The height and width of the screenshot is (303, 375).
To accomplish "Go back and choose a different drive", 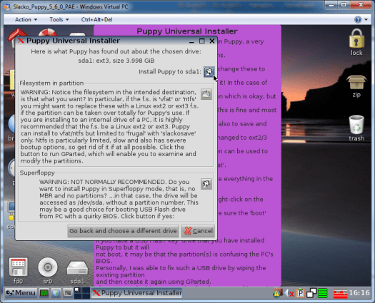I will [123, 231].
